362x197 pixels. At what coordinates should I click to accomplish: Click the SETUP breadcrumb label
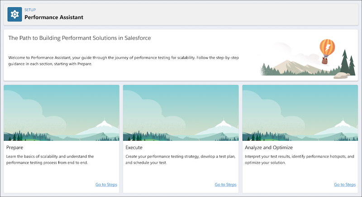(31, 9)
